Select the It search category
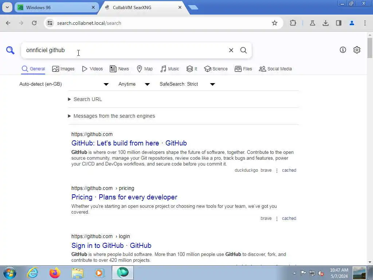 point(192,69)
